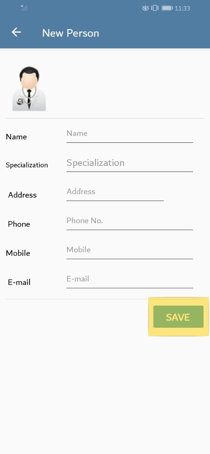The width and height of the screenshot is (210, 454).
Task: Tap the battery indicator icon
Action: (167, 8)
